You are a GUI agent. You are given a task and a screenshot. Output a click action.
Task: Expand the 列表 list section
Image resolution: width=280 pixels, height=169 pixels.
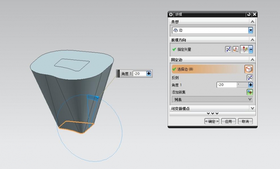coord(250,99)
